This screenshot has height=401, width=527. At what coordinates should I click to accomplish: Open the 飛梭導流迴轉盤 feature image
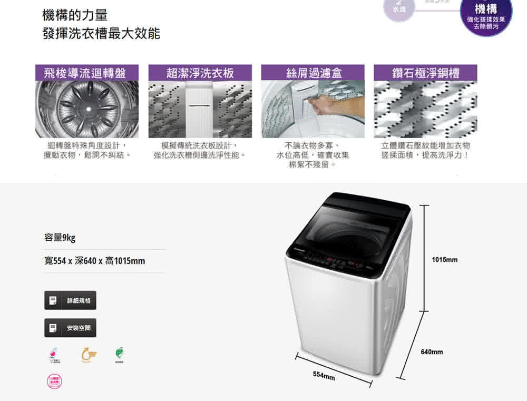(x=87, y=109)
